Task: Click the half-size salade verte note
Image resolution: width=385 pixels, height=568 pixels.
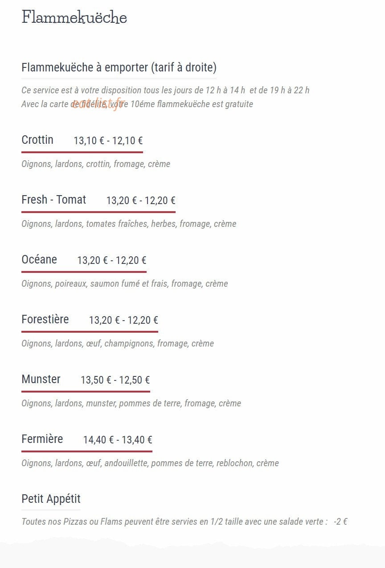Action: click(x=184, y=522)
